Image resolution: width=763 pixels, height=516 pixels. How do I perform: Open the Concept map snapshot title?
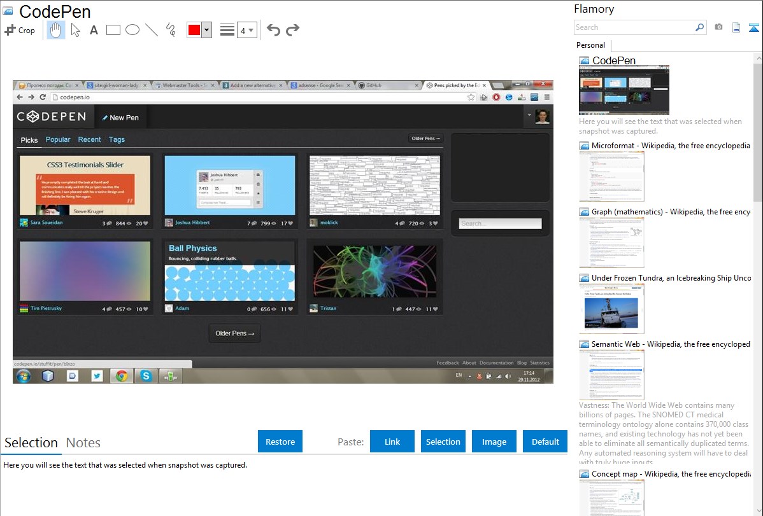click(671, 473)
